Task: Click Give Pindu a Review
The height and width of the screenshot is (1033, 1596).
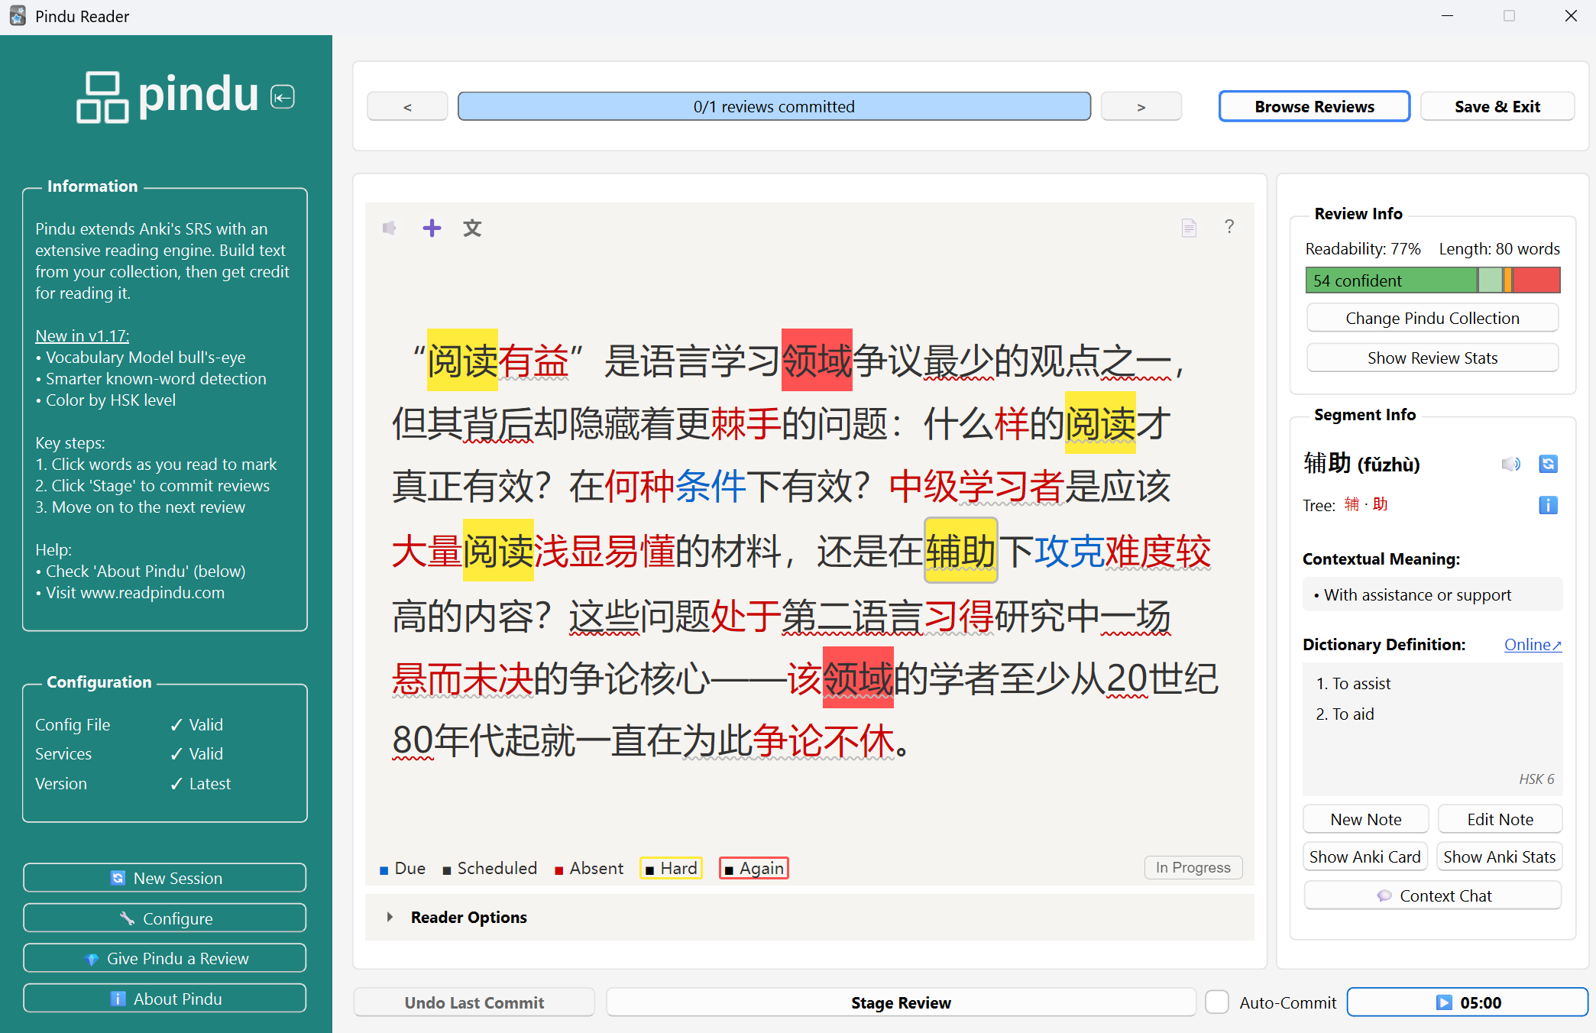Action: click(165, 958)
